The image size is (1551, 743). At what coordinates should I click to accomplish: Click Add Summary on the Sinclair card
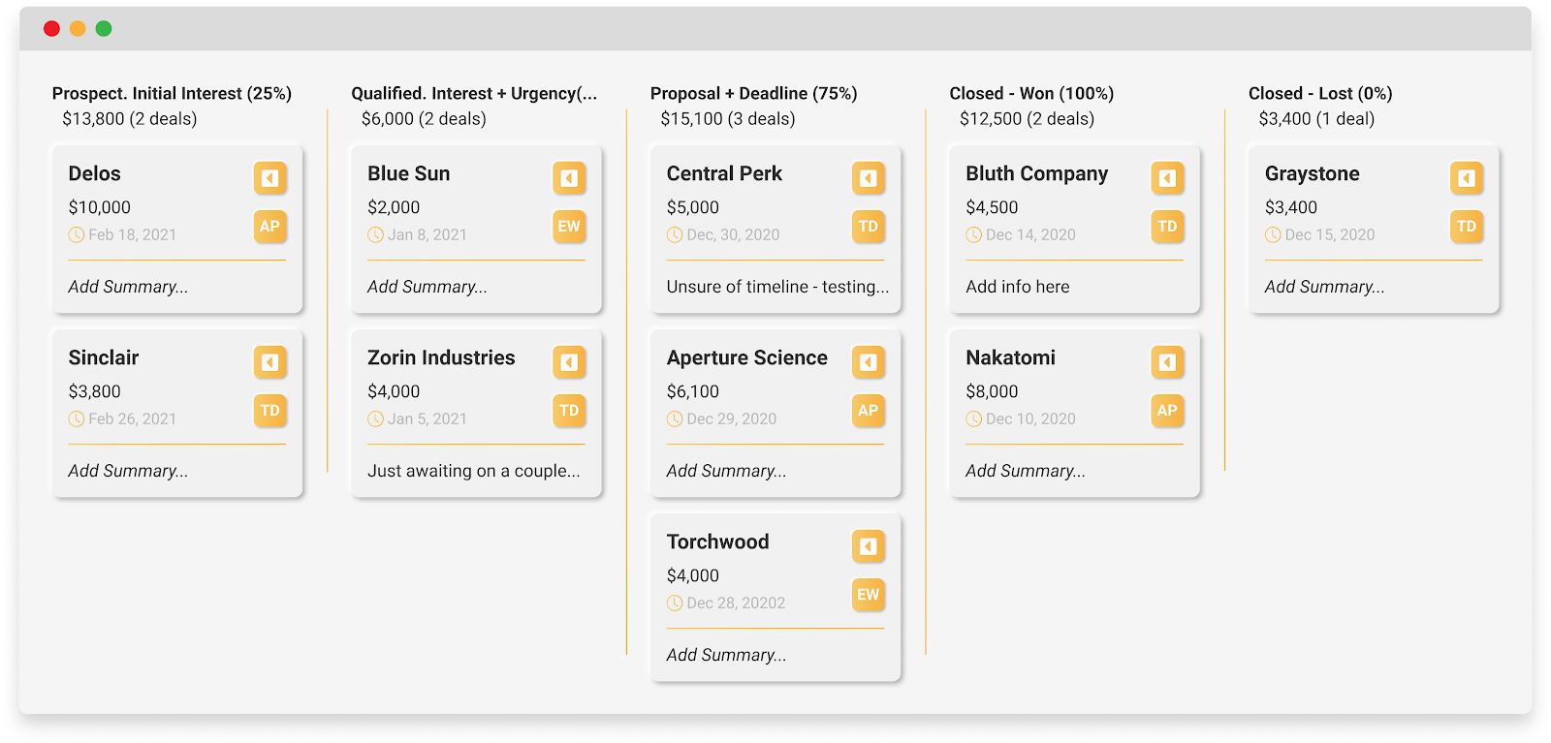click(128, 471)
